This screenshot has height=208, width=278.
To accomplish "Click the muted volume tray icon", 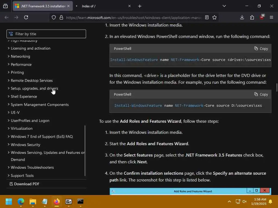I will coord(245,201).
